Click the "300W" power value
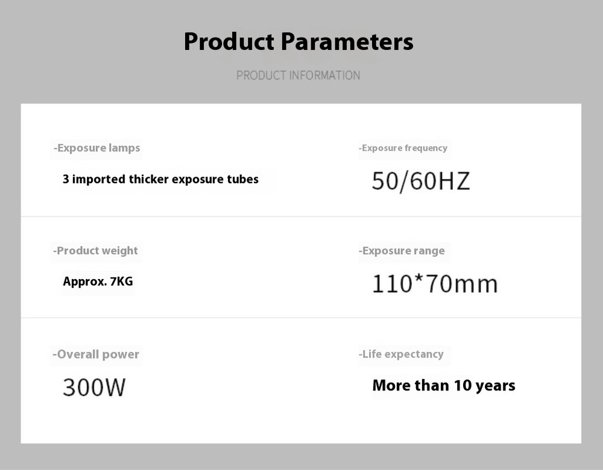This screenshot has height=470, width=603. (94, 387)
